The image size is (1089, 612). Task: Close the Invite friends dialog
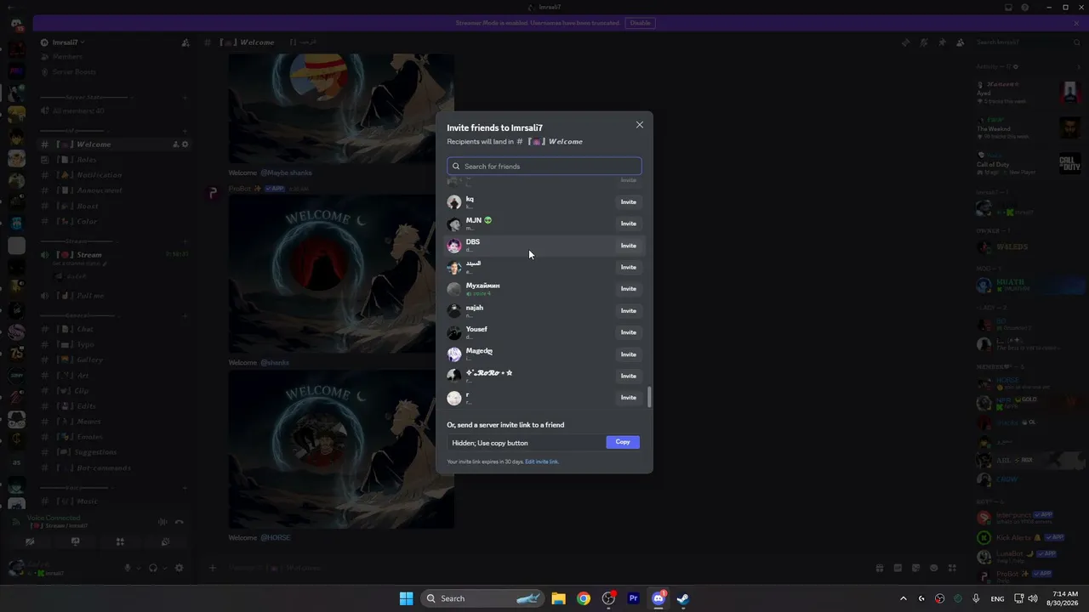(x=640, y=125)
